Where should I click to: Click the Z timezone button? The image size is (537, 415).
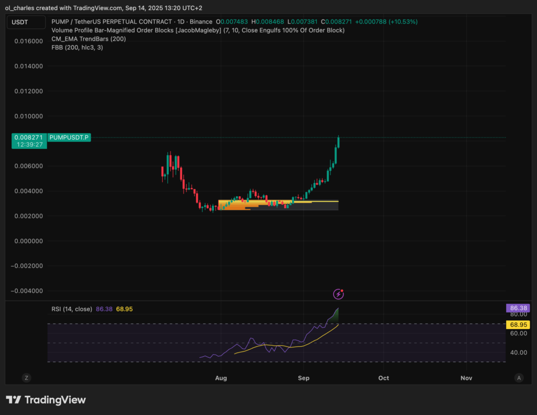tap(26, 377)
